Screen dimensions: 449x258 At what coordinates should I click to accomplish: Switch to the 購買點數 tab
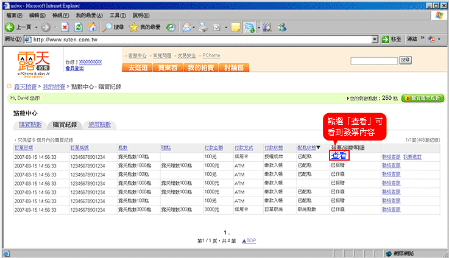coord(30,125)
